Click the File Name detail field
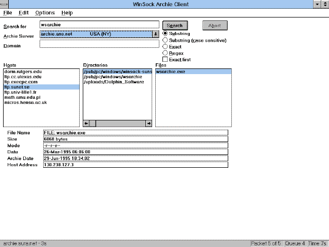The height and width of the screenshot is (247, 329). coord(136,133)
